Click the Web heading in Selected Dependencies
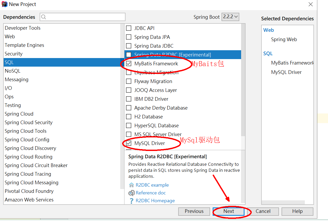Screen dimensions: 328x222 pyautogui.click(x=269, y=30)
